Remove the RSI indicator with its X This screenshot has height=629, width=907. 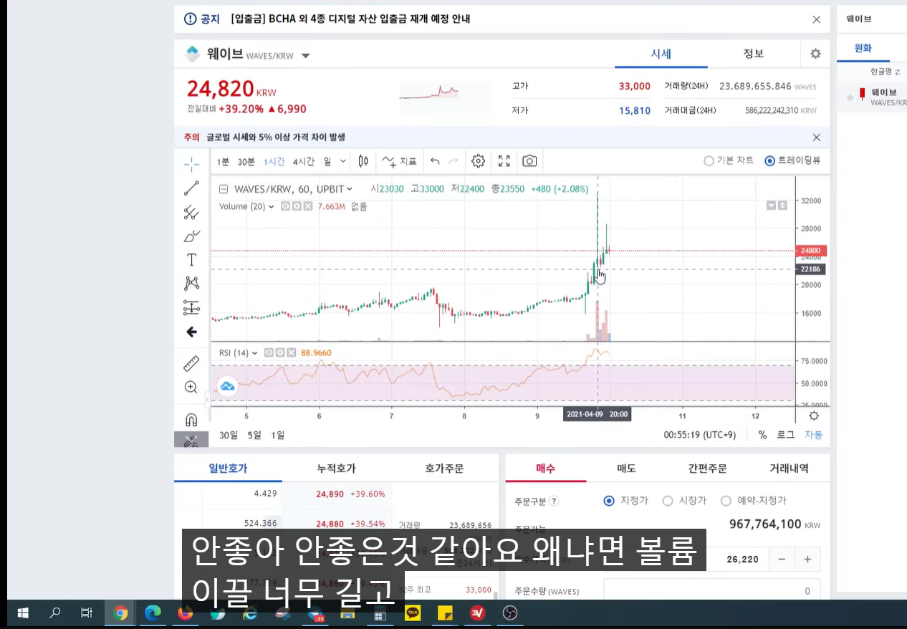pos(291,352)
